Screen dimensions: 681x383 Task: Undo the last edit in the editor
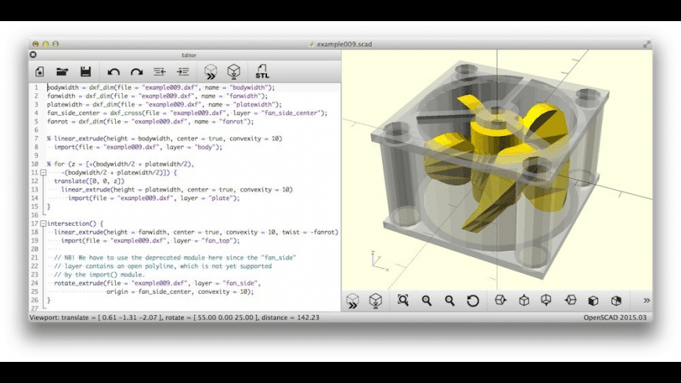pyautogui.click(x=114, y=72)
